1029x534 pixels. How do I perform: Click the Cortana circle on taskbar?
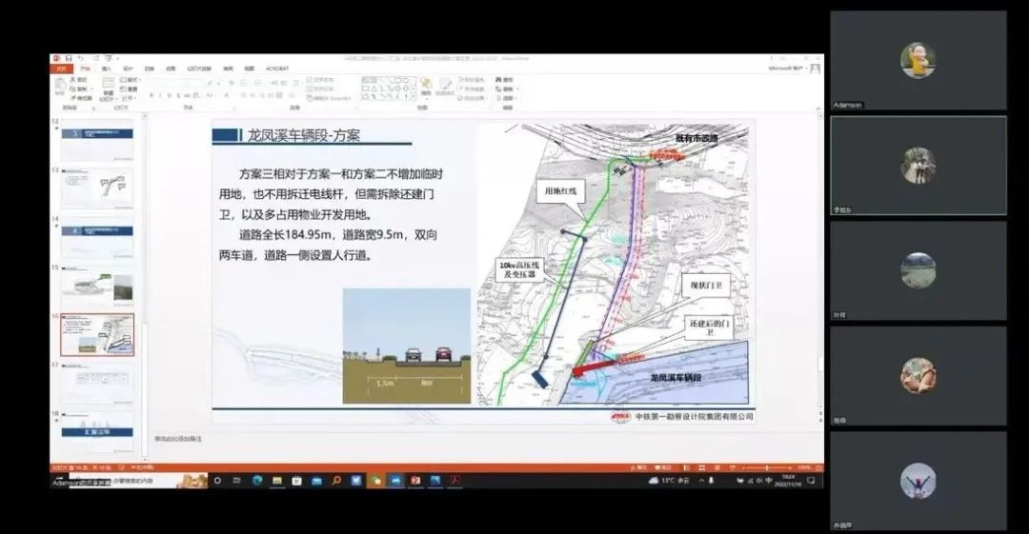pos(218,481)
